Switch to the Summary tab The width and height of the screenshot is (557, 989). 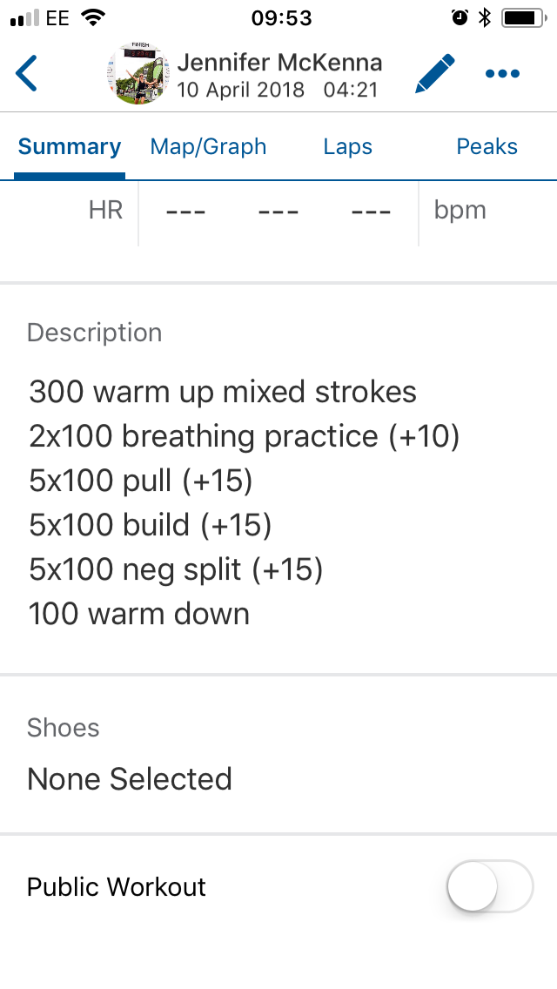point(70,146)
